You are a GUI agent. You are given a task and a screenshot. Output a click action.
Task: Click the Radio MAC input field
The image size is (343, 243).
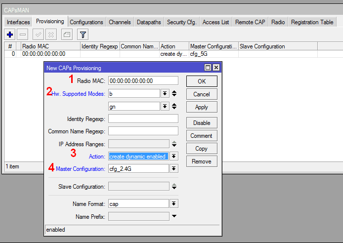143,81
